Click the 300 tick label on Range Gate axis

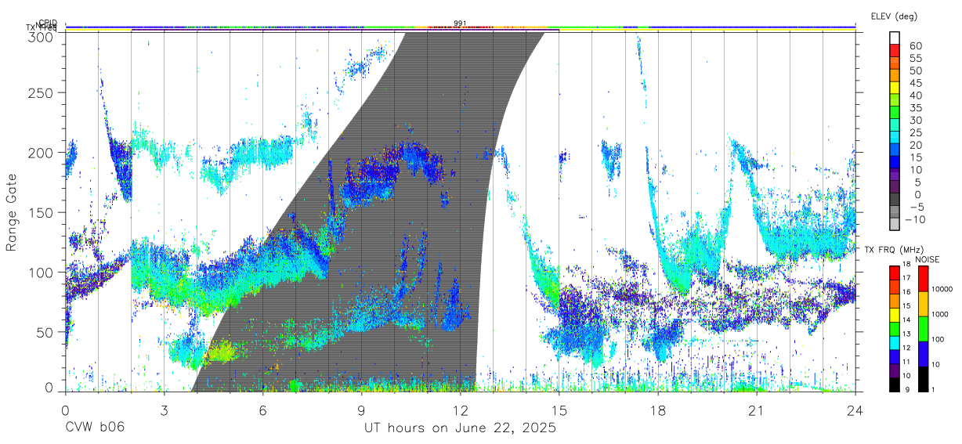pos(41,36)
